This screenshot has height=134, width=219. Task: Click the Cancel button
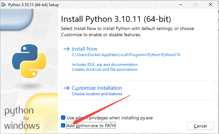click(200, 126)
